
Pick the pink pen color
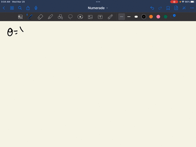[158, 17]
